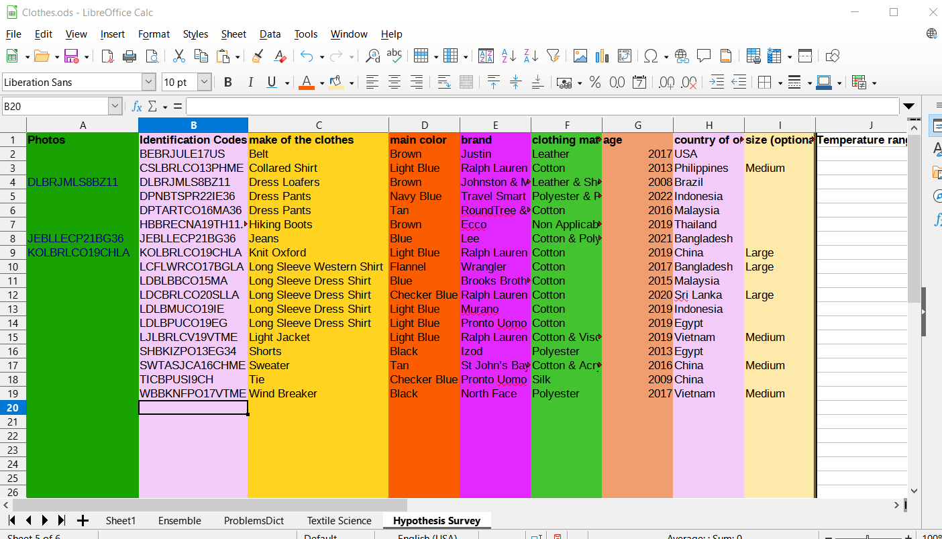Toggle print preview

tap(152, 56)
